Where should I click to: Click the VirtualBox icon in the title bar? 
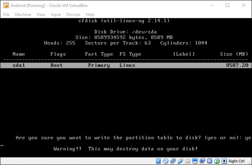[5, 5]
